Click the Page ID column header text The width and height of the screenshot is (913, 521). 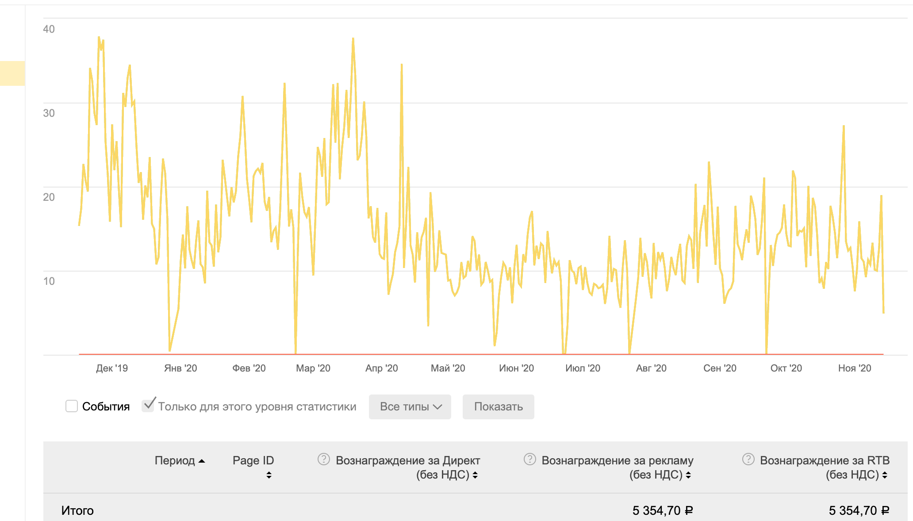click(x=253, y=460)
